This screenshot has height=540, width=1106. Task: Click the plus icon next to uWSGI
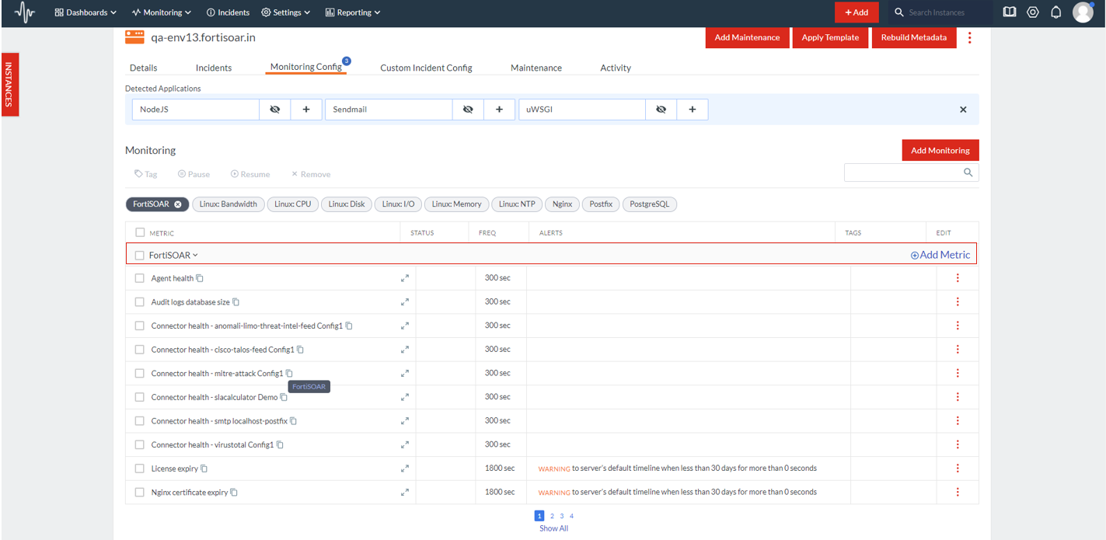[x=692, y=109]
